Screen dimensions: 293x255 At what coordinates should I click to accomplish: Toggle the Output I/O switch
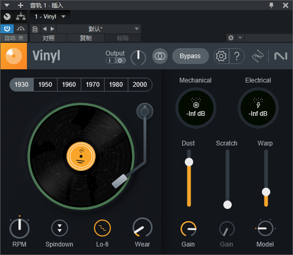pos(116,60)
